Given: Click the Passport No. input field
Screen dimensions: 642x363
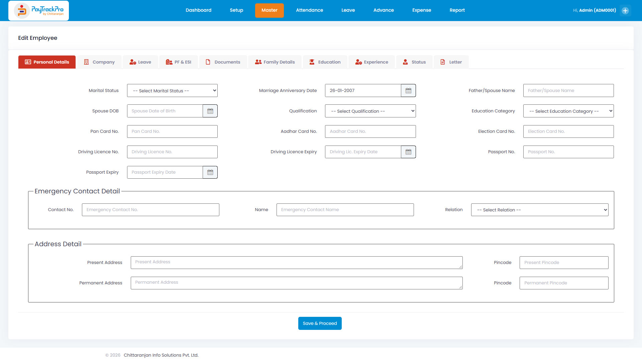Looking at the screenshot, I should click(568, 152).
